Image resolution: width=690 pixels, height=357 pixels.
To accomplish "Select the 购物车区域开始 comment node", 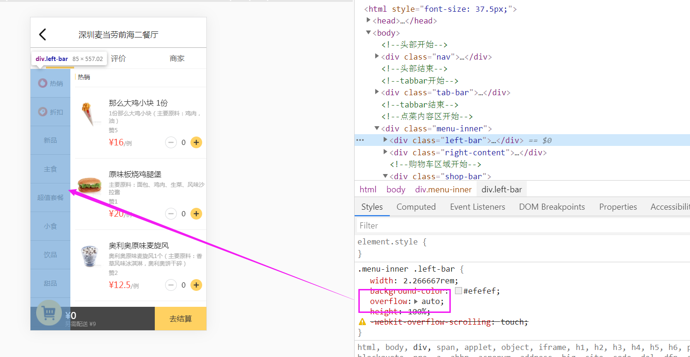I will point(436,164).
